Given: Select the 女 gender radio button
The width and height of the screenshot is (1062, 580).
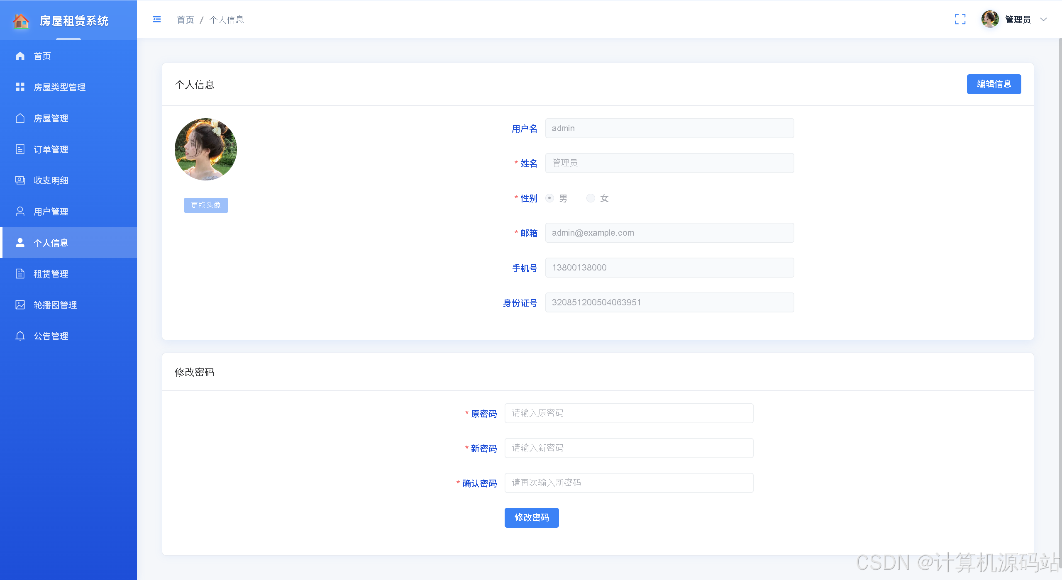Looking at the screenshot, I should click(x=591, y=198).
